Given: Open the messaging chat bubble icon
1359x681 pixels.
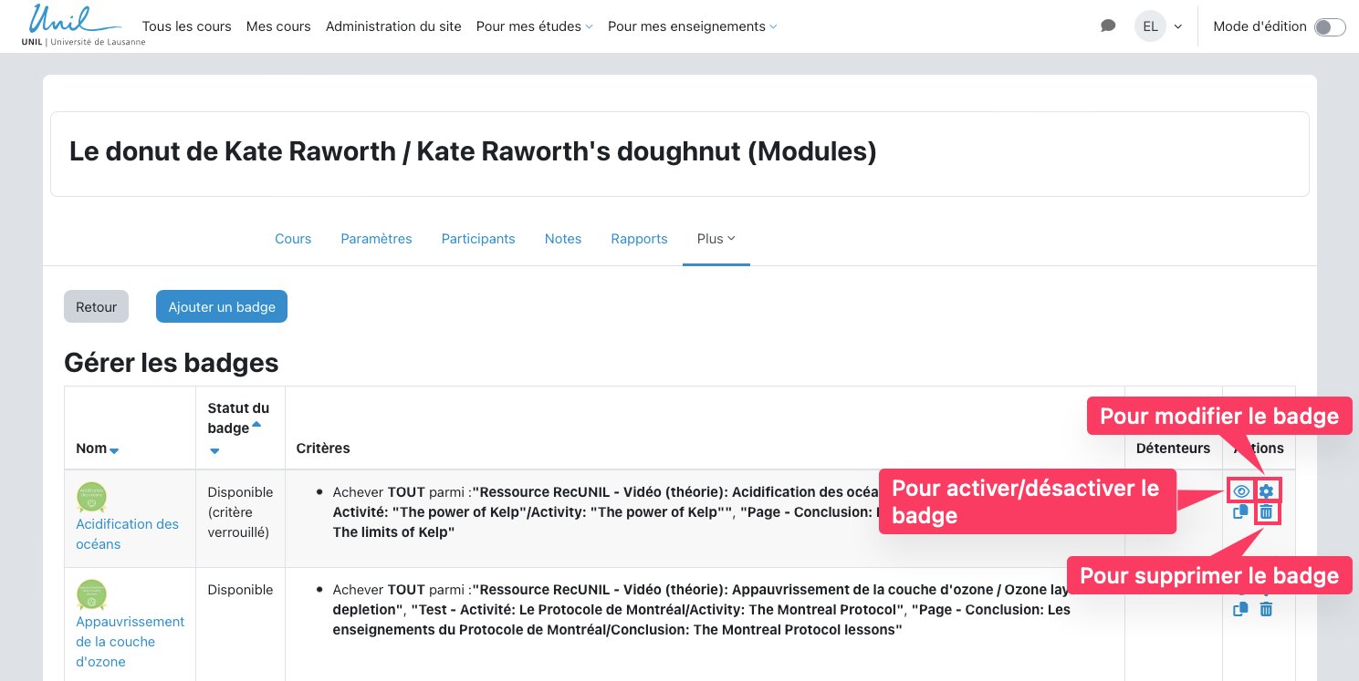Looking at the screenshot, I should (x=1108, y=26).
